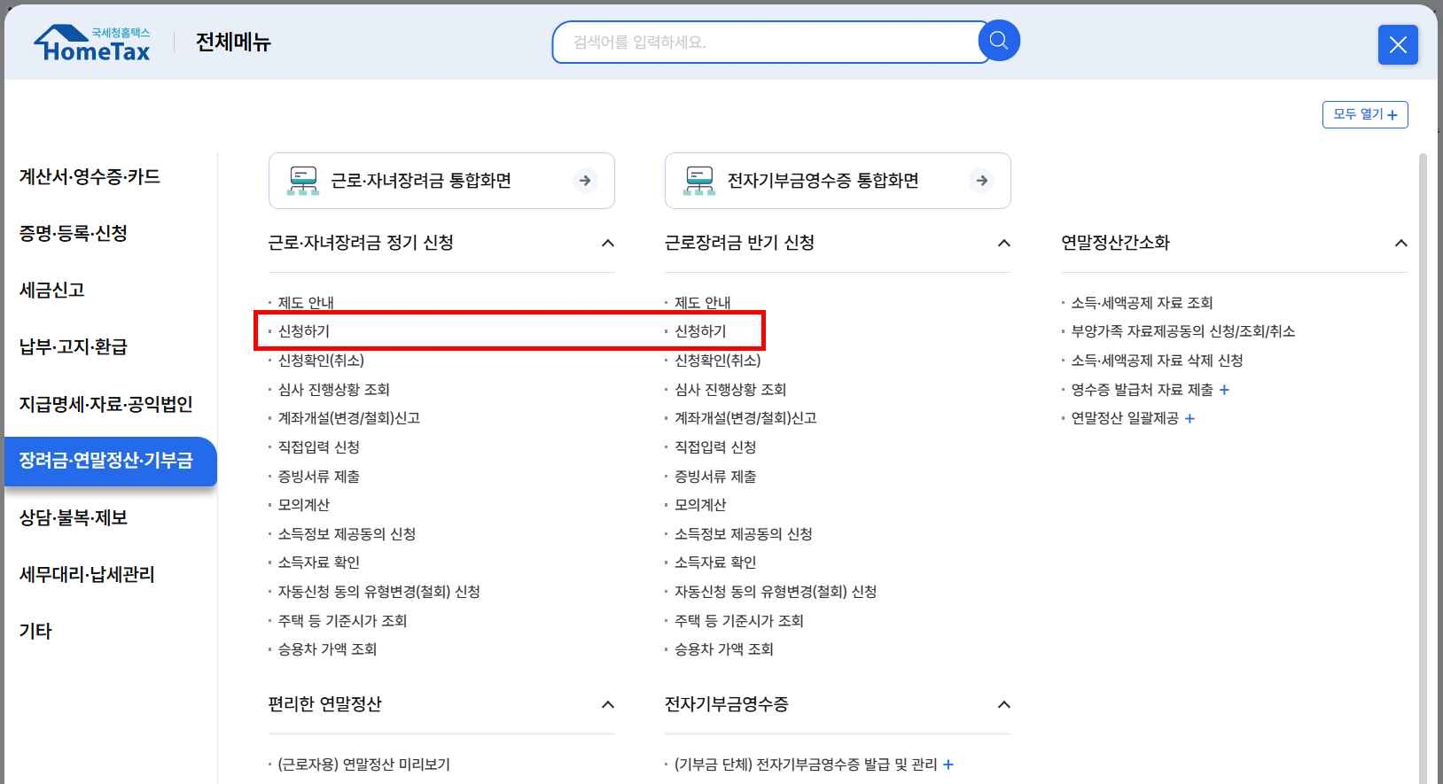Select 기타 menu
The image size is (1443, 784).
(35, 631)
